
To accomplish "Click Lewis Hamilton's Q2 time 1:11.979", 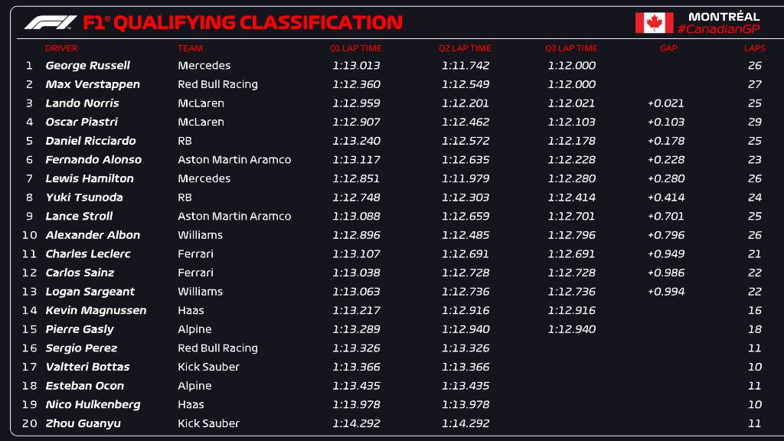I will point(465,178).
